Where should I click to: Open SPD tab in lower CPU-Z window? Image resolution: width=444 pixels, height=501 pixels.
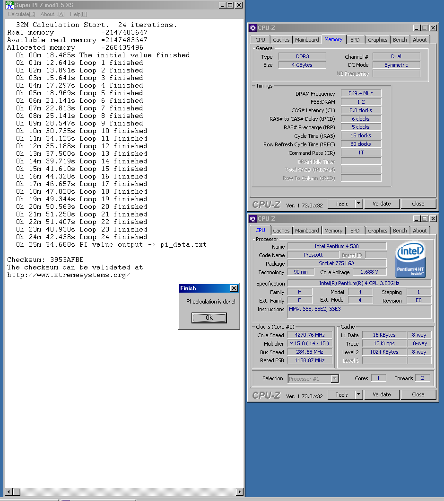(x=355, y=230)
